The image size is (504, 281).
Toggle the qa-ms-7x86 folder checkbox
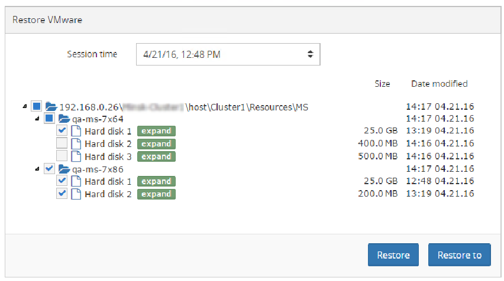49,168
